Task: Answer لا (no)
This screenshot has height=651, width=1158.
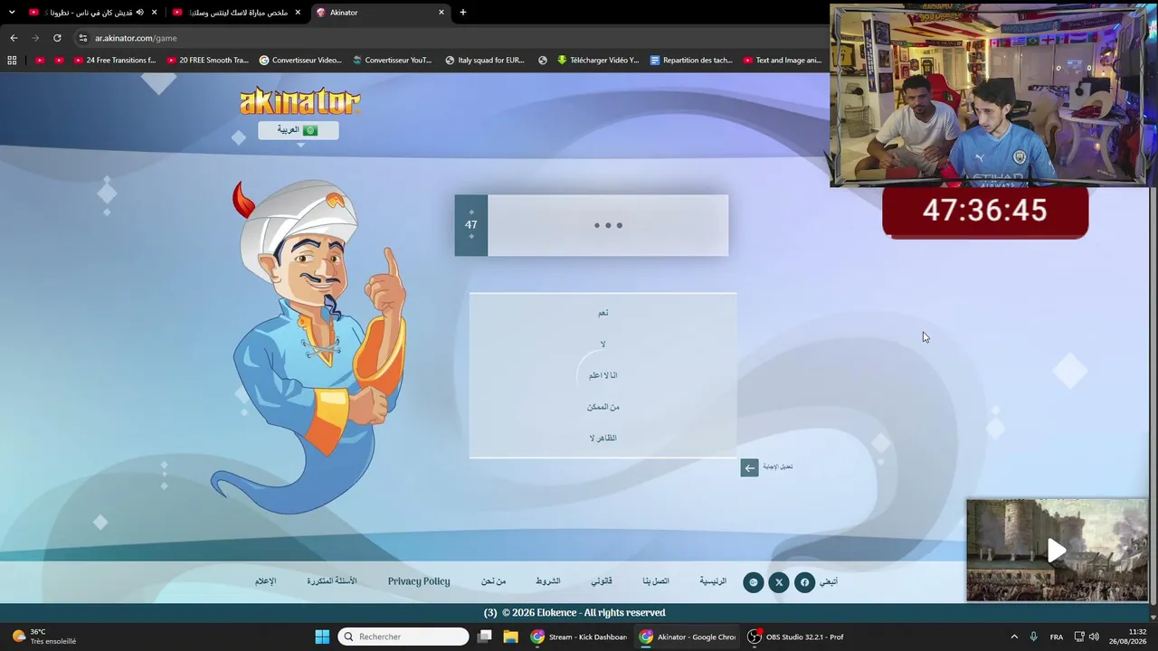Action: 603,344
